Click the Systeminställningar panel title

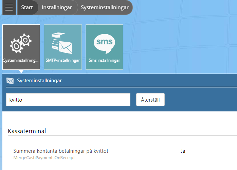pyautogui.click(x=39, y=81)
